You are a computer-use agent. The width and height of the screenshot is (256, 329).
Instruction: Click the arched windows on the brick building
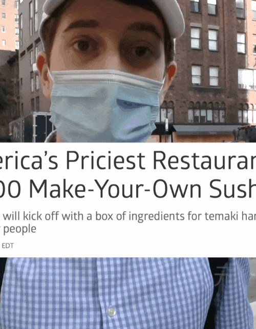pyautogui.click(x=206, y=112)
